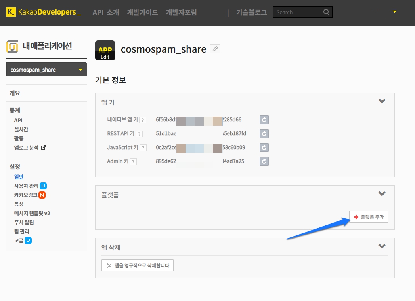
Task: Click the 내애플리케이션 heading text
Action: tap(47, 46)
